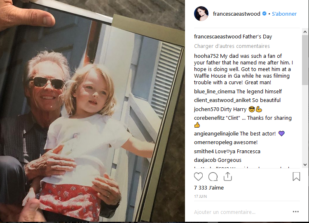Visit blue_line_cinema's profile
This screenshot has height=223, width=309.
point(215,91)
